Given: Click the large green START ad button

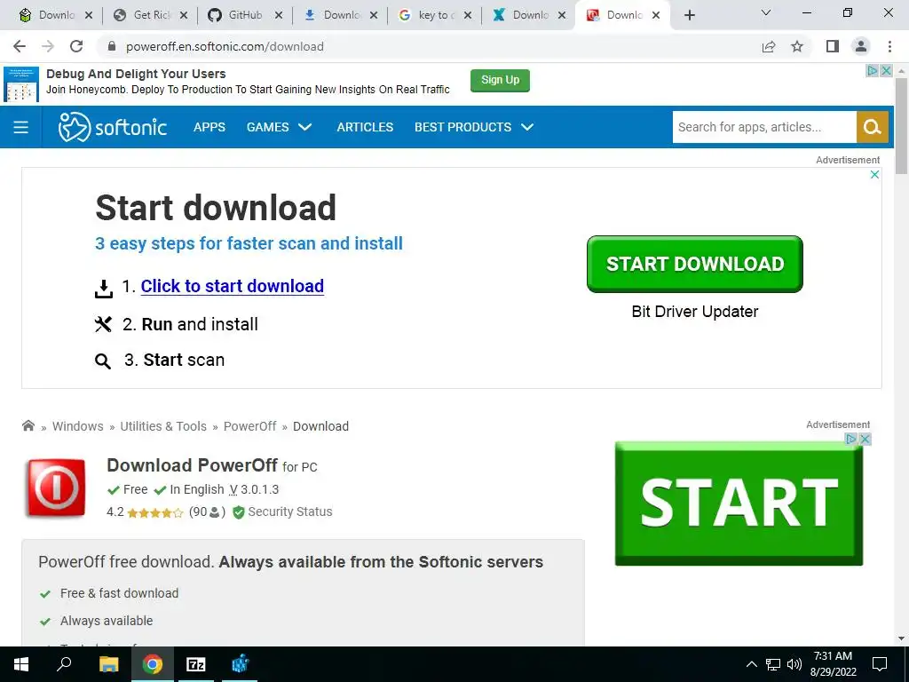Looking at the screenshot, I should 739,504.
